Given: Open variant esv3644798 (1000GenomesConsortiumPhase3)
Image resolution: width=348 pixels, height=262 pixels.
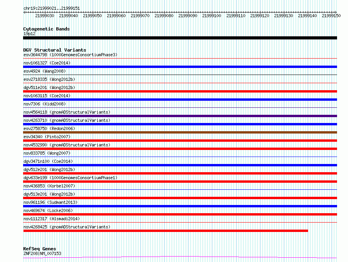Looking at the screenshot, I should pyautogui.click(x=70, y=55).
